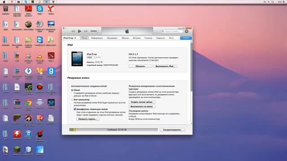Switch to the Фото tab
The height and width of the screenshot is (161, 287).
point(171,38)
